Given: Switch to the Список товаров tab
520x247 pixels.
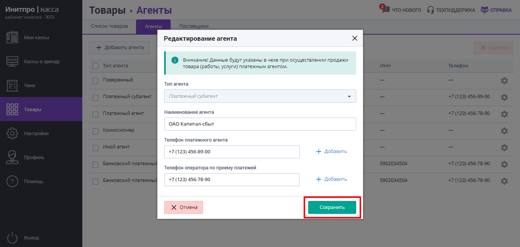Looking at the screenshot, I should click(109, 26).
